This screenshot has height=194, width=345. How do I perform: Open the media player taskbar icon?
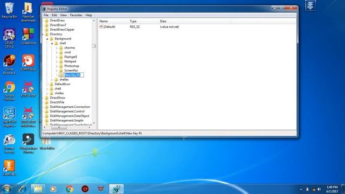(x=53, y=189)
